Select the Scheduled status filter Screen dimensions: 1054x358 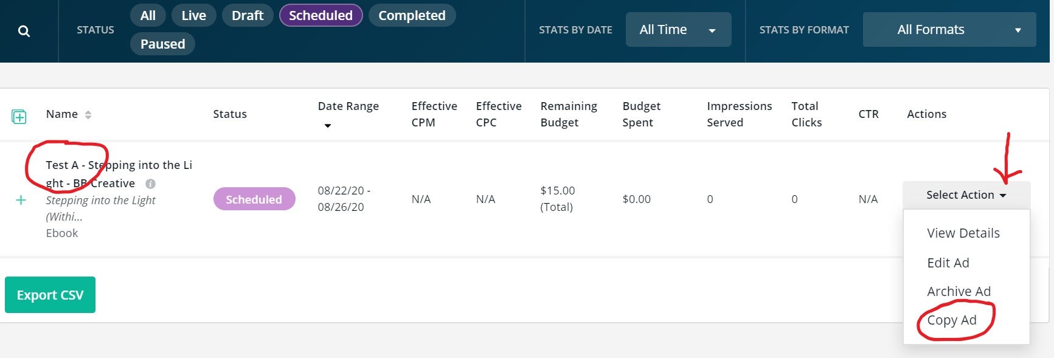pos(321,16)
